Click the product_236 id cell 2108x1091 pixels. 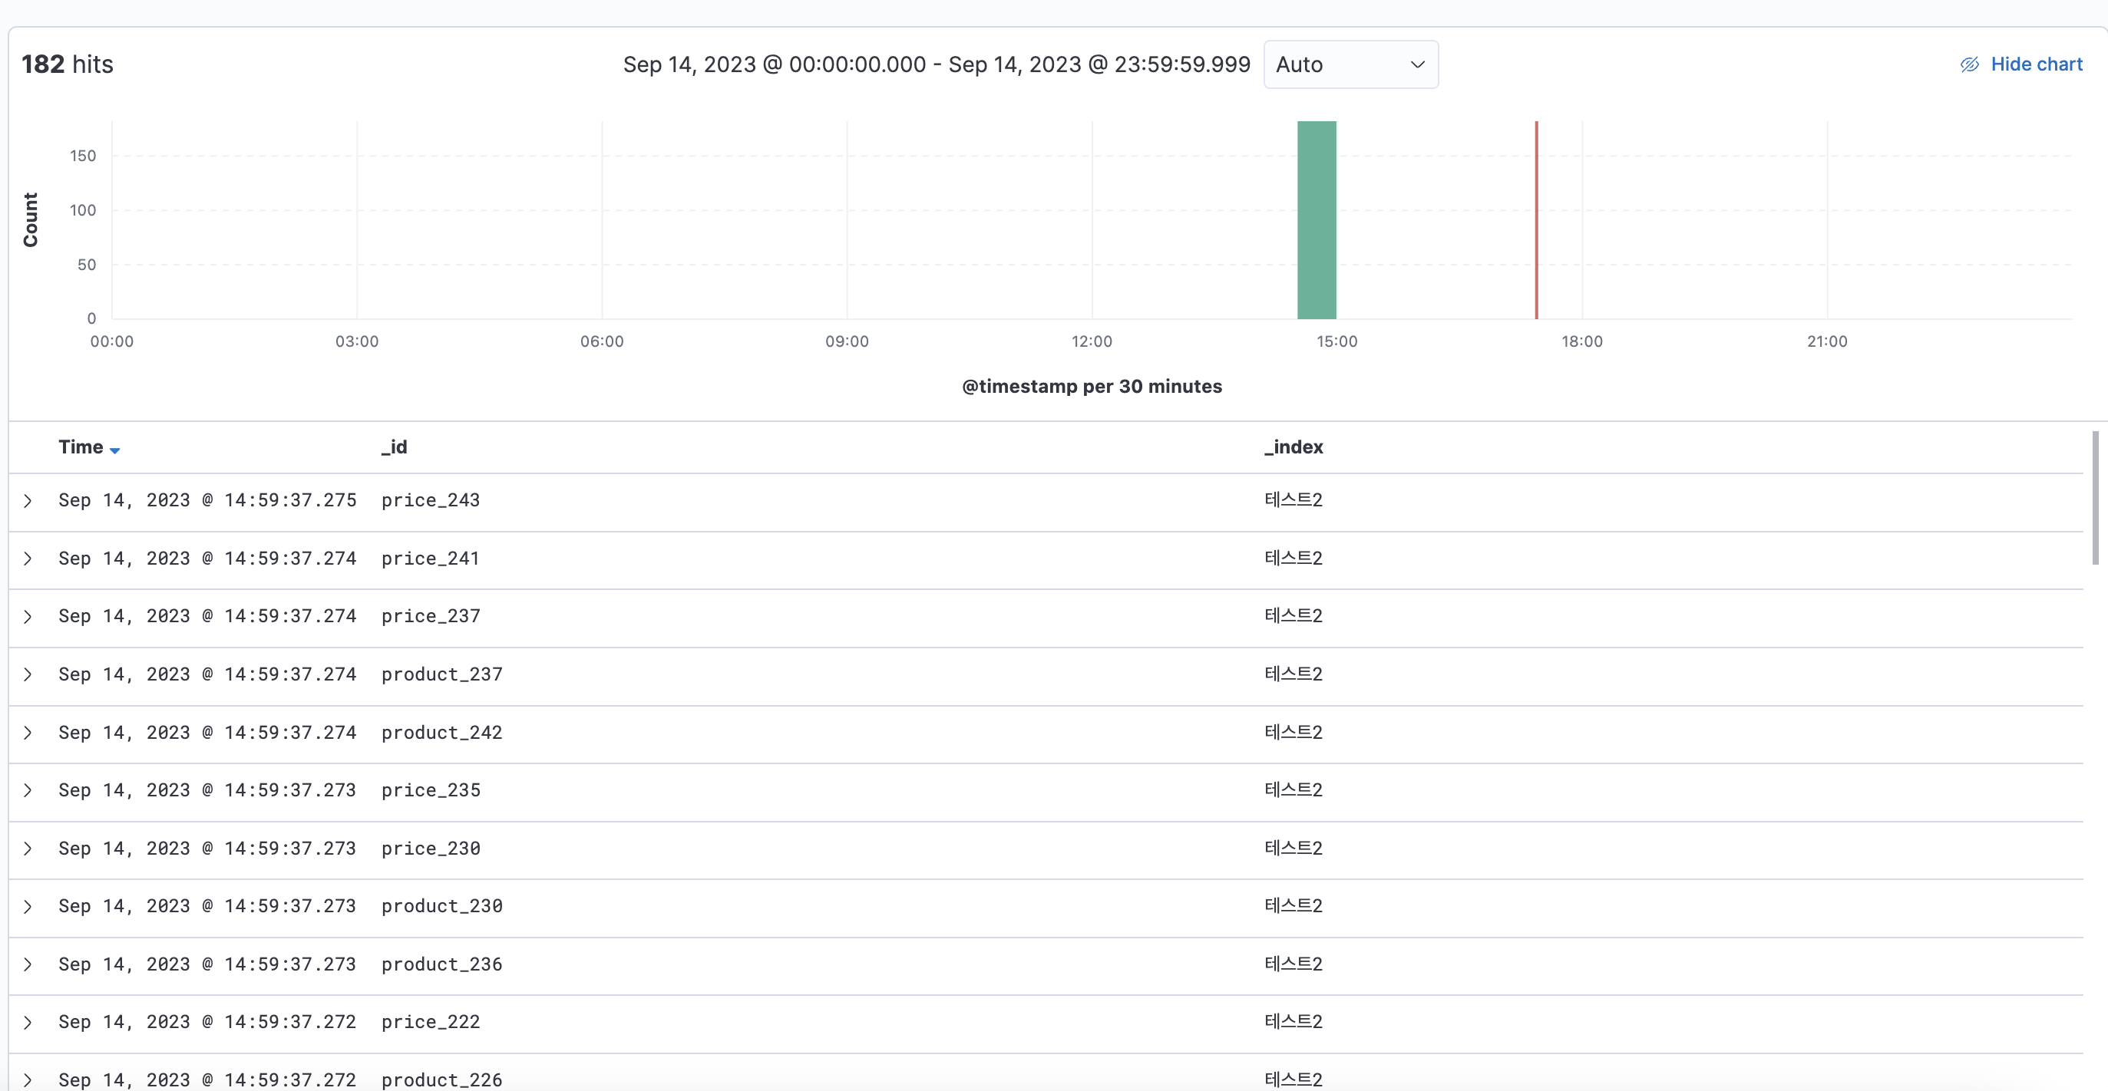(442, 965)
